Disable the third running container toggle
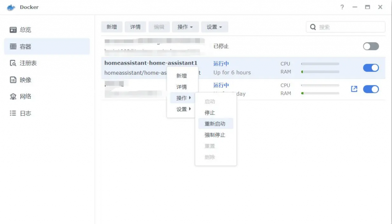This screenshot has width=392, height=224. 371,89
